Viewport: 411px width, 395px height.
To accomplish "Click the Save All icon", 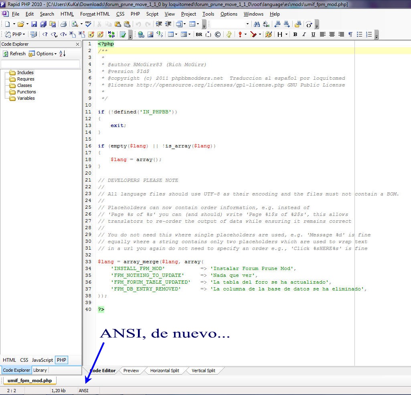I will tap(43, 24).
